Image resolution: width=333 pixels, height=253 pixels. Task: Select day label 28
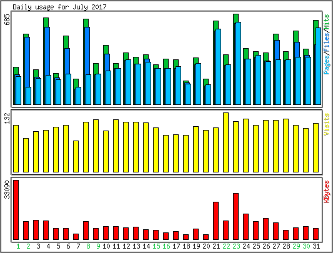286,246
